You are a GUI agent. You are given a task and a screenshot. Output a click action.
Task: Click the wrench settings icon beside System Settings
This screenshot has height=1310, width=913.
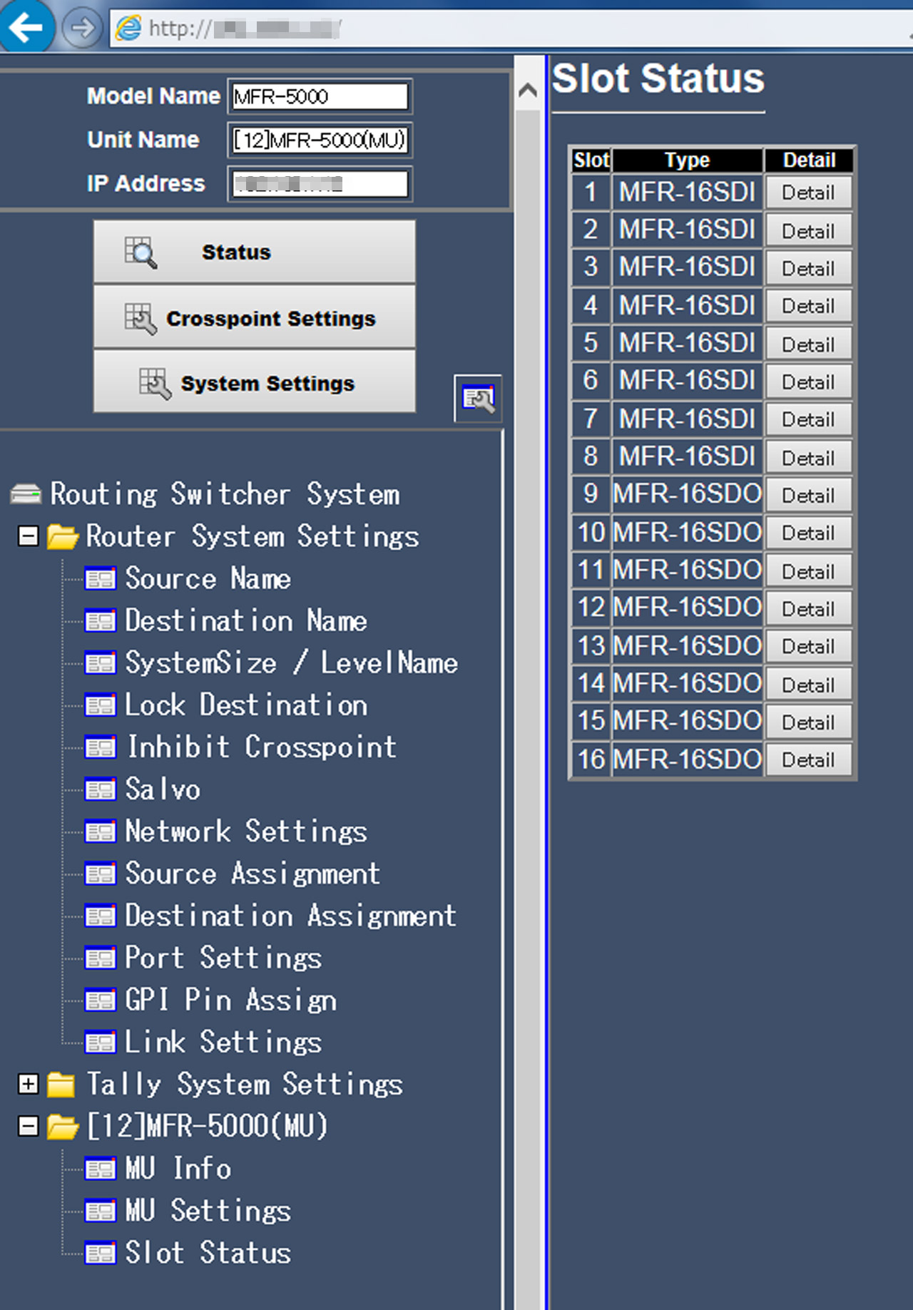pyautogui.click(x=478, y=398)
